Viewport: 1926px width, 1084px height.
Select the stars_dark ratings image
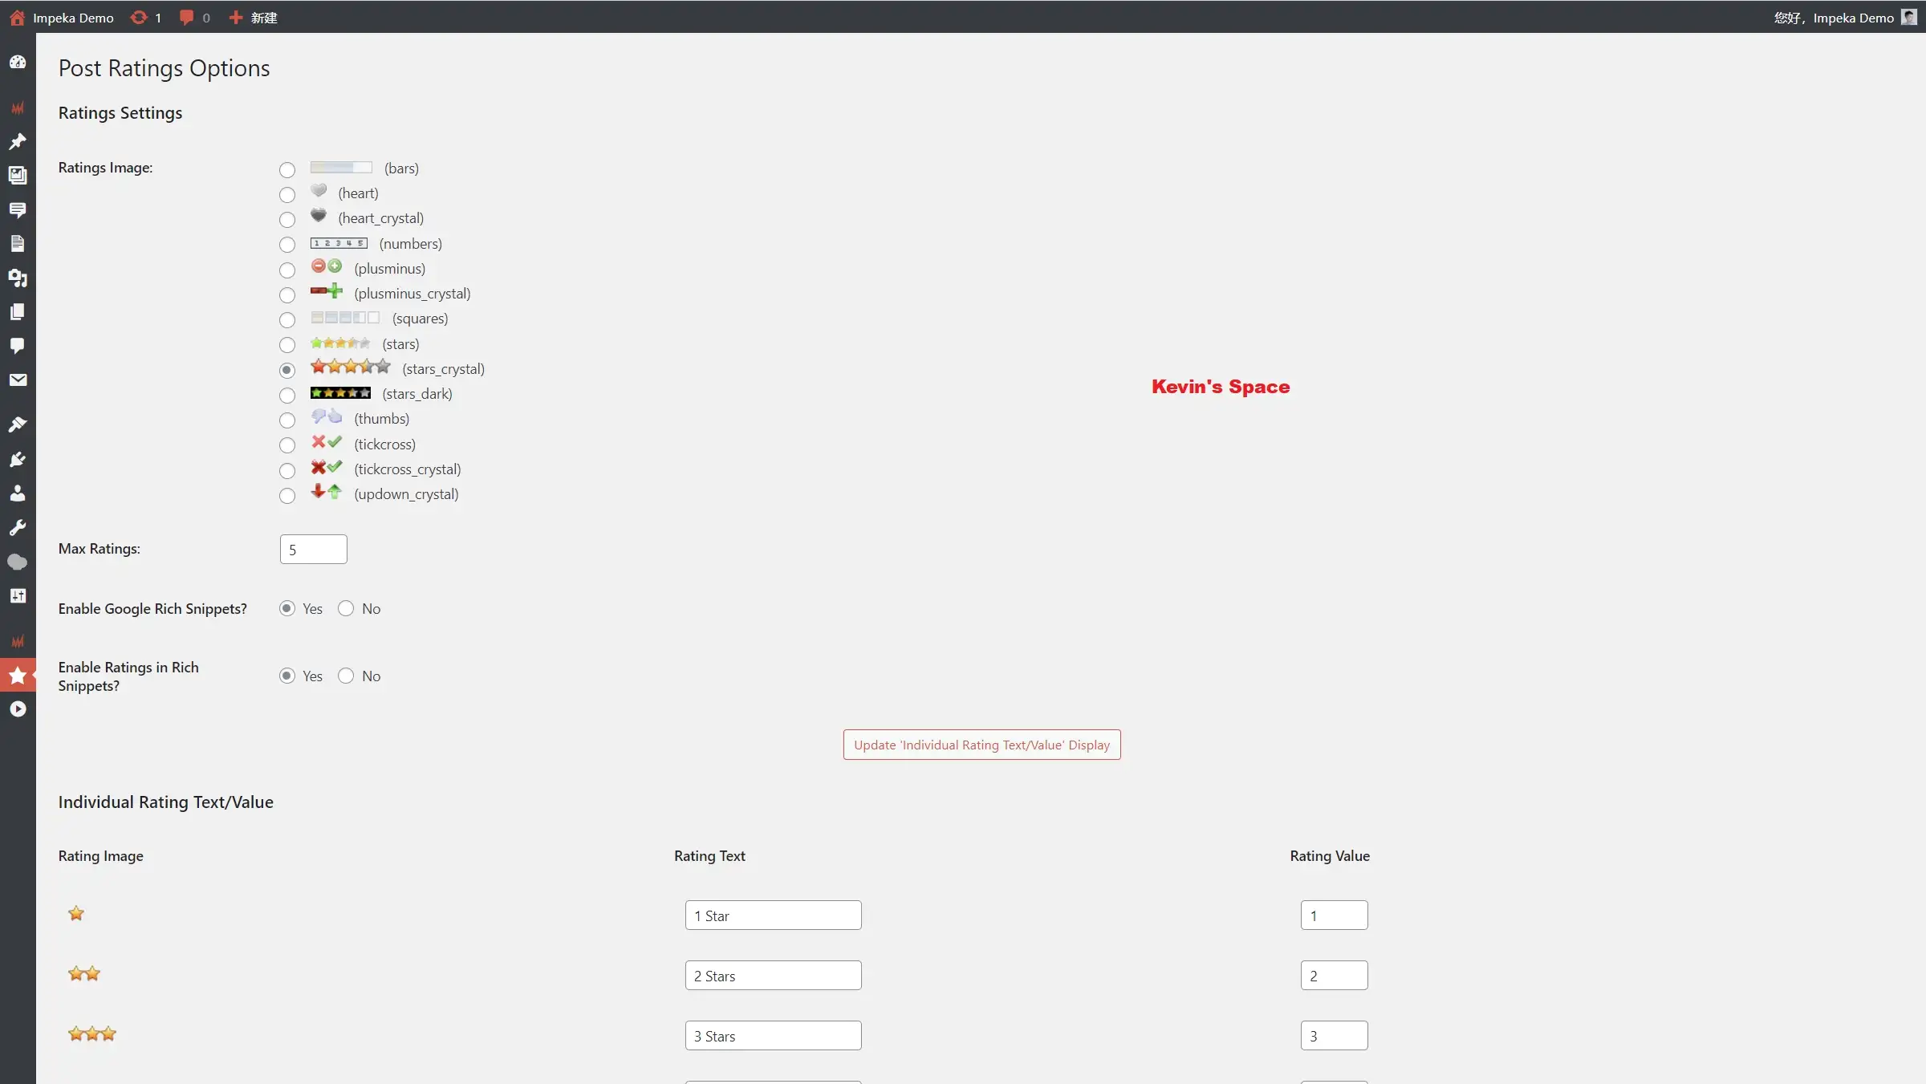coord(287,395)
